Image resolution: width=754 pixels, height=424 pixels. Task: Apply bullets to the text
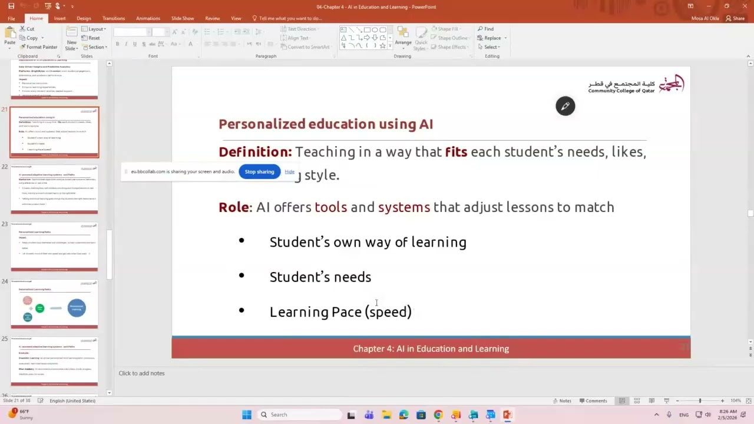(208, 32)
